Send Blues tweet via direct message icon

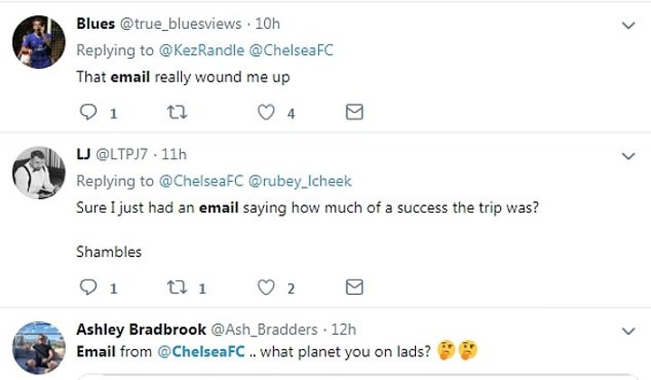click(355, 113)
